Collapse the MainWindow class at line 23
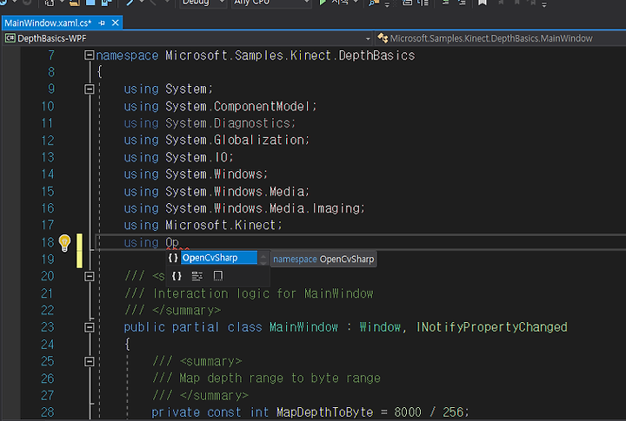 [x=89, y=327]
